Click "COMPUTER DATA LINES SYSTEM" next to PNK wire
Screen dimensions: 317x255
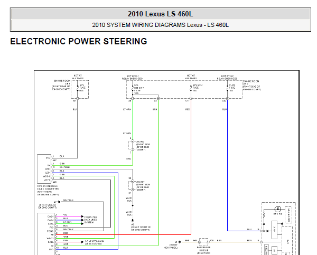[95, 242]
